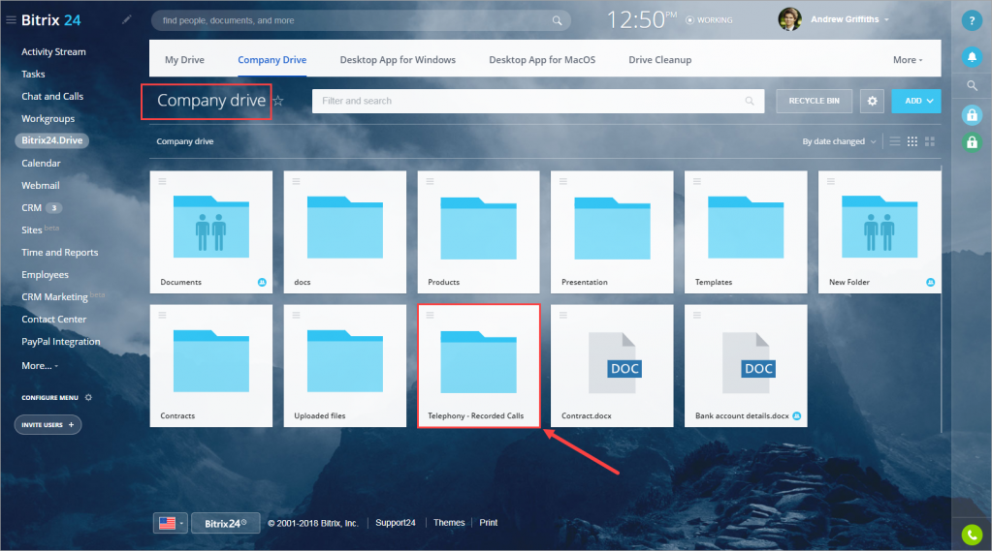
Task: Open the Templates folder
Action: pyautogui.click(x=746, y=231)
